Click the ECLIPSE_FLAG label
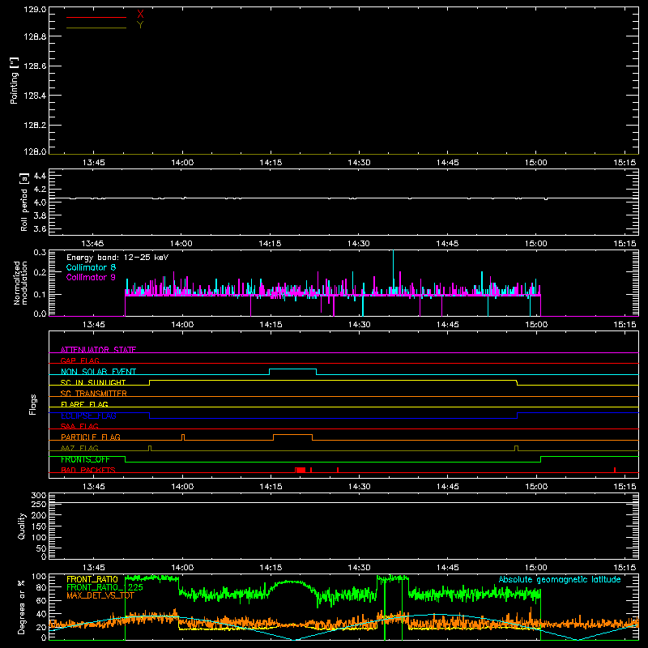The width and height of the screenshot is (648, 648). point(88,416)
